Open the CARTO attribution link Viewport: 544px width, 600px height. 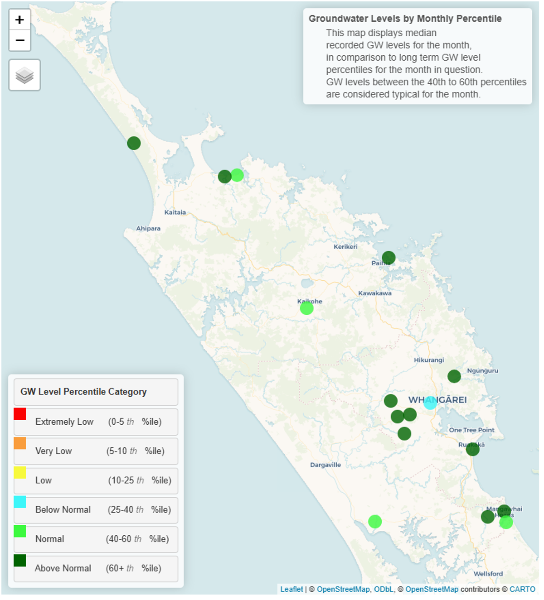(522, 589)
